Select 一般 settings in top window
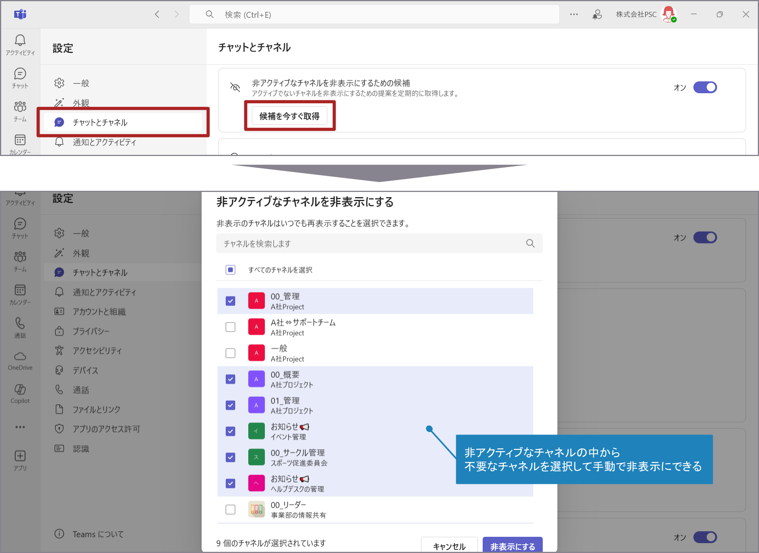This screenshot has height=553, width=759. point(123,83)
